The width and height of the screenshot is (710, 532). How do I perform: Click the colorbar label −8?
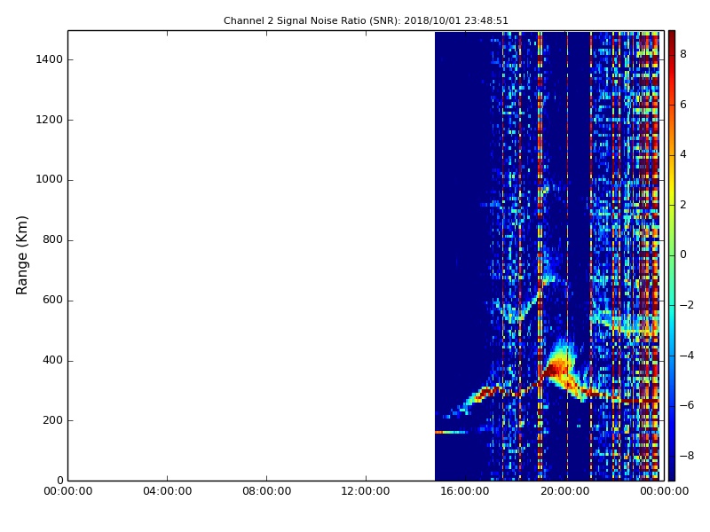[x=686, y=456]
